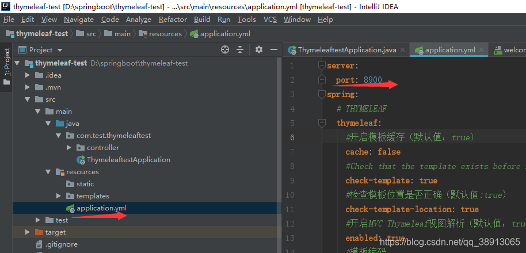This screenshot has width=526, height=253.
Task: Open the Code menu
Action: coord(110,20)
